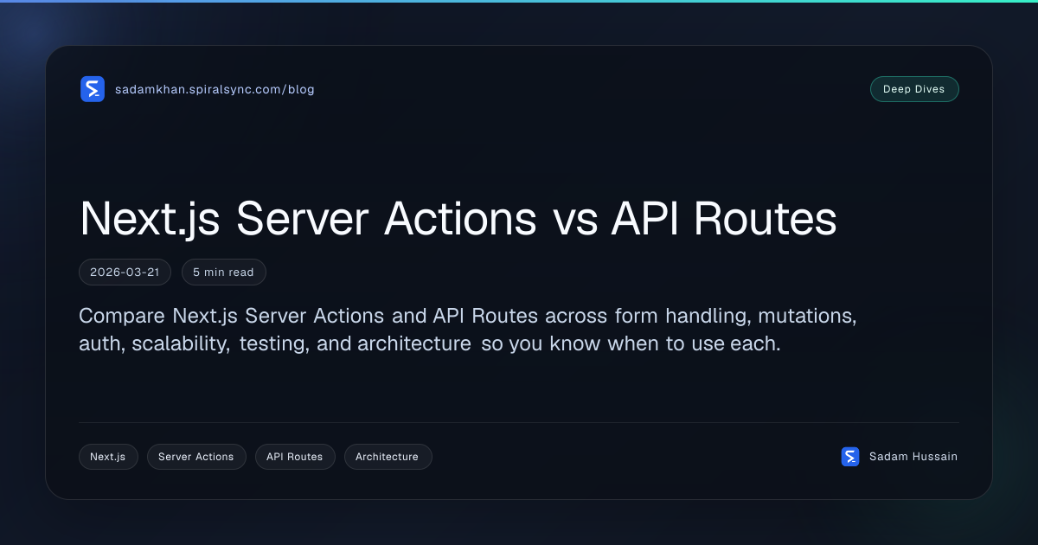Select the Deep Dives category badge
The width and height of the screenshot is (1038, 545).
tap(914, 89)
